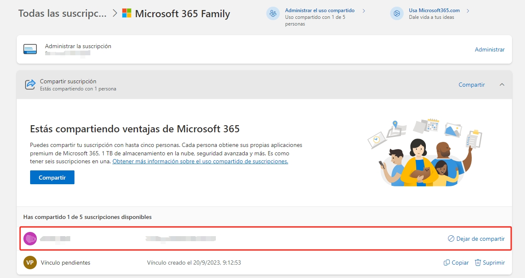The width and height of the screenshot is (525, 278).
Task: Click the Microsoft 365 four-color logo
Action: pos(127,13)
